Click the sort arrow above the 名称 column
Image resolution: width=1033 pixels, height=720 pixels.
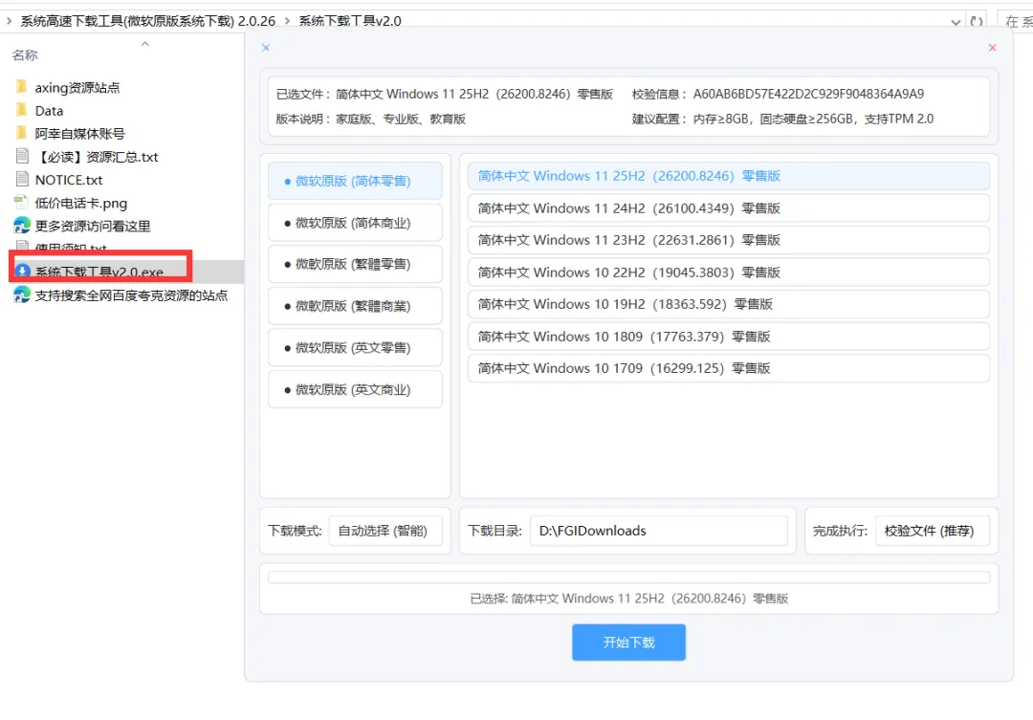[x=145, y=44]
